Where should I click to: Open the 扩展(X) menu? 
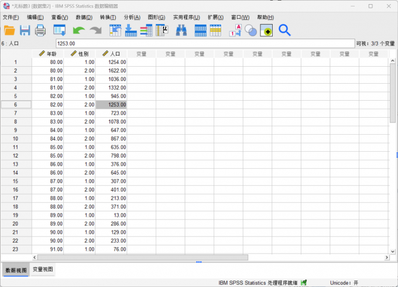[215, 17]
